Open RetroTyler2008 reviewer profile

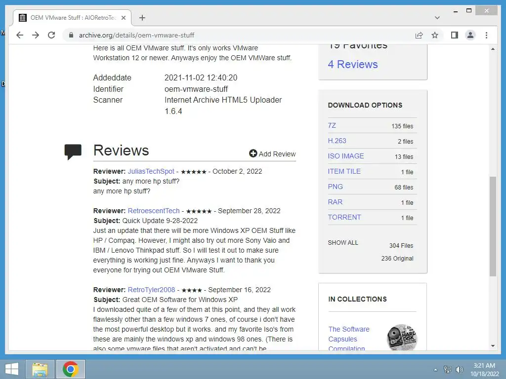[x=151, y=290]
